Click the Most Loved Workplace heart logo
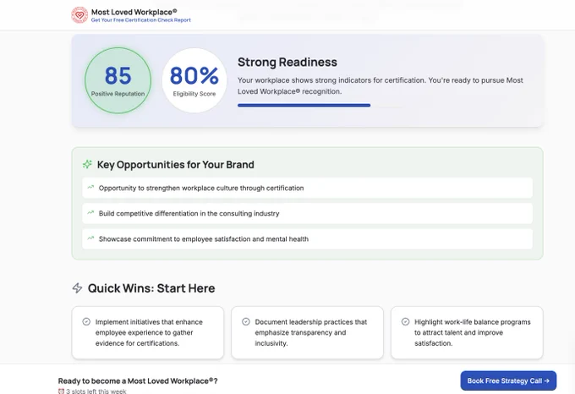 (x=79, y=15)
